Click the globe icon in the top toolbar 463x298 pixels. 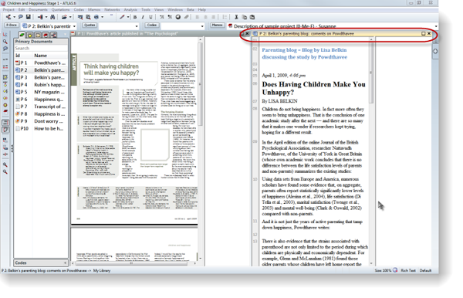[x=96, y=17]
